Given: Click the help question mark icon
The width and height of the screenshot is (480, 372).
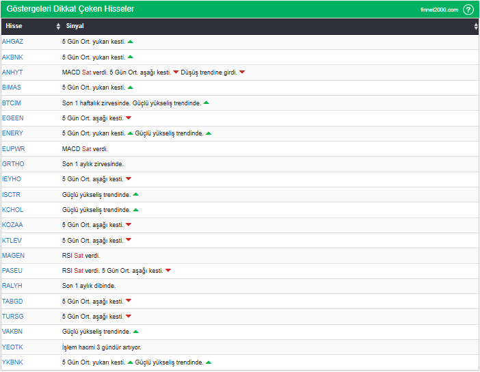Looking at the screenshot, I should click(468, 10).
